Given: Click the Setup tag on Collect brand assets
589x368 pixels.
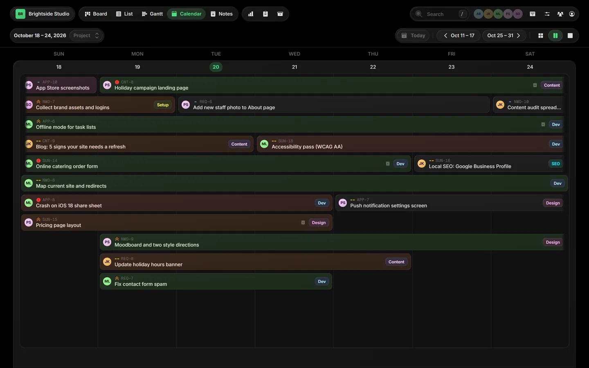Looking at the screenshot, I should 163,105.
